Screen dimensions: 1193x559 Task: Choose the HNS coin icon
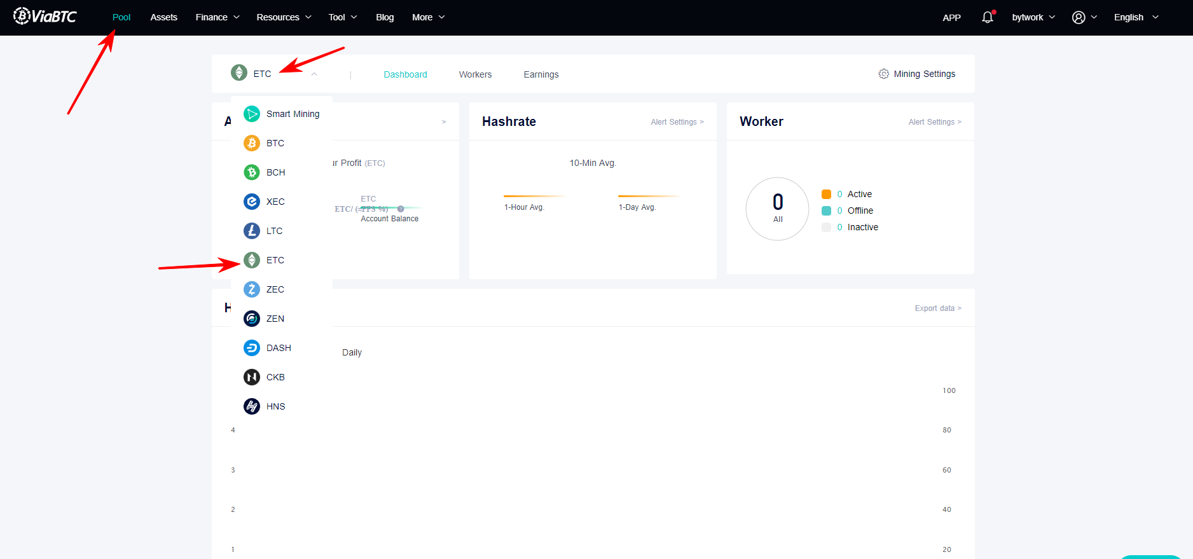[x=252, y=406]
